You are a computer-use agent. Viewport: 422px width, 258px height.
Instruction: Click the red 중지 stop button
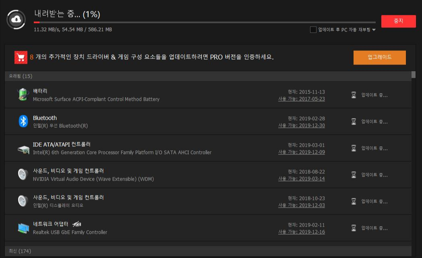[x=398, y=21]
